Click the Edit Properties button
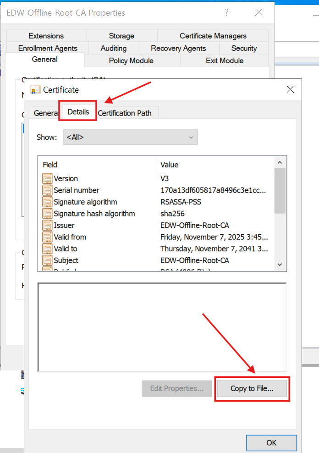Screen dimensions: 319x453 click(x=176, y=388)
